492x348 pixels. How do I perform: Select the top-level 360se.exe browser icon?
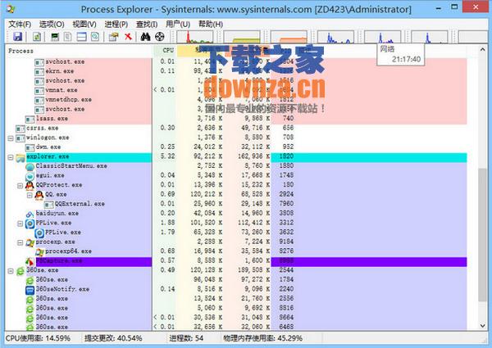point(20,271)
